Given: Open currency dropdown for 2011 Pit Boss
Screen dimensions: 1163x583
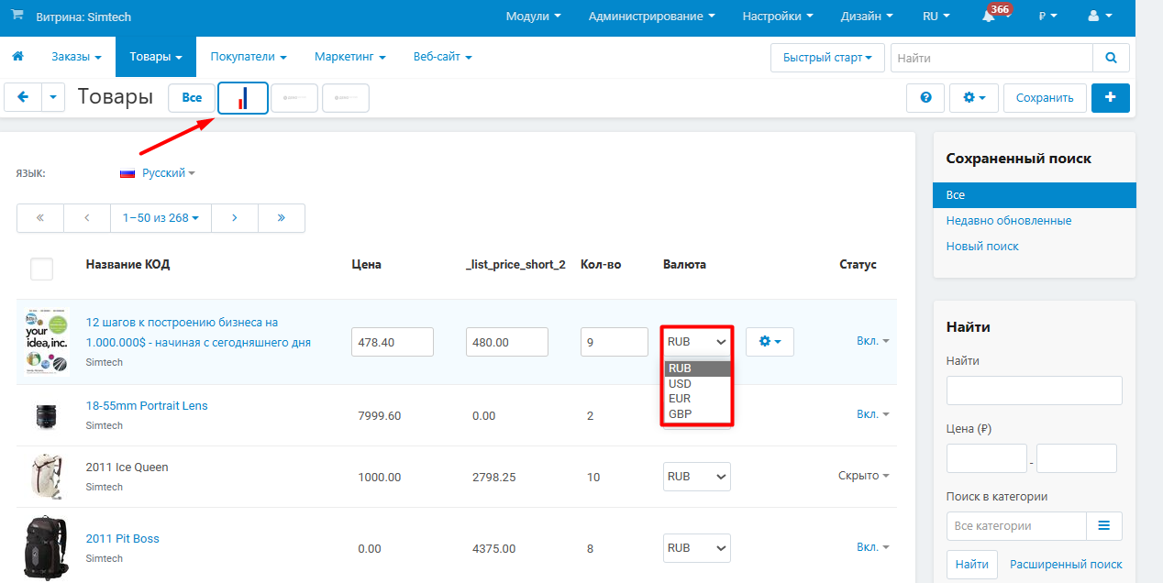Looking at the screenshot, I should 697,548.
